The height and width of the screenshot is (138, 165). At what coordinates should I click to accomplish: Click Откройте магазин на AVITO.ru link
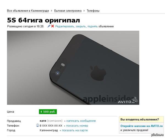pos(142,126)
